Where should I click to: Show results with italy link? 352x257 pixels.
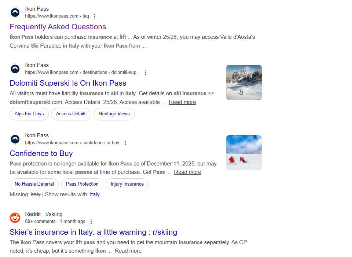coord(95,194)
